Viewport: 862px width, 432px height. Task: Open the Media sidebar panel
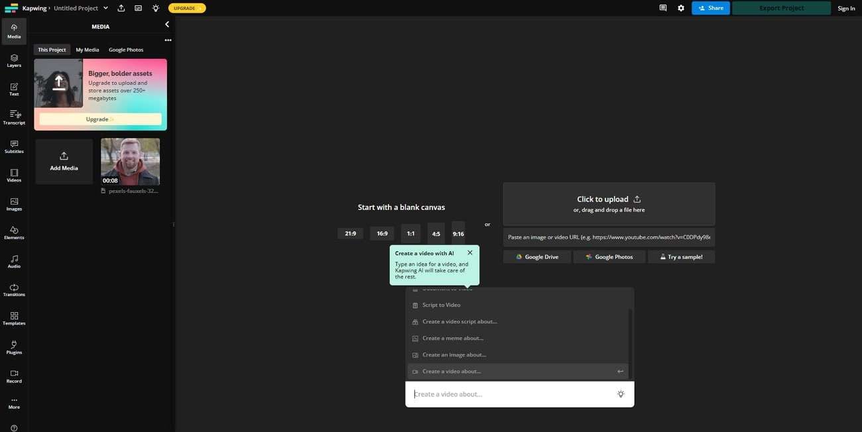(14, 31)
